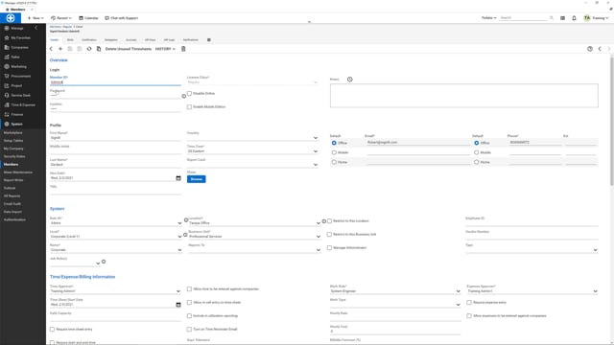Open the Time Zone dropdown
The image size is (614, 345).
pos(316,151)
